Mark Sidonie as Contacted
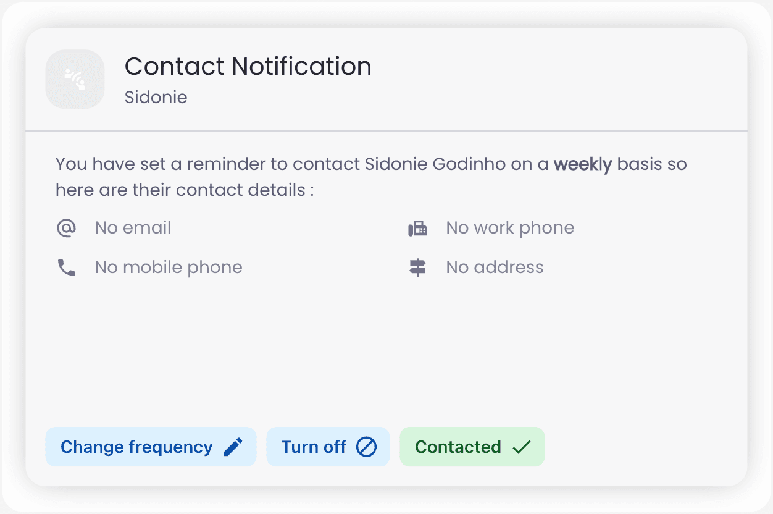 pyautogui.click(x=472, y=446)
